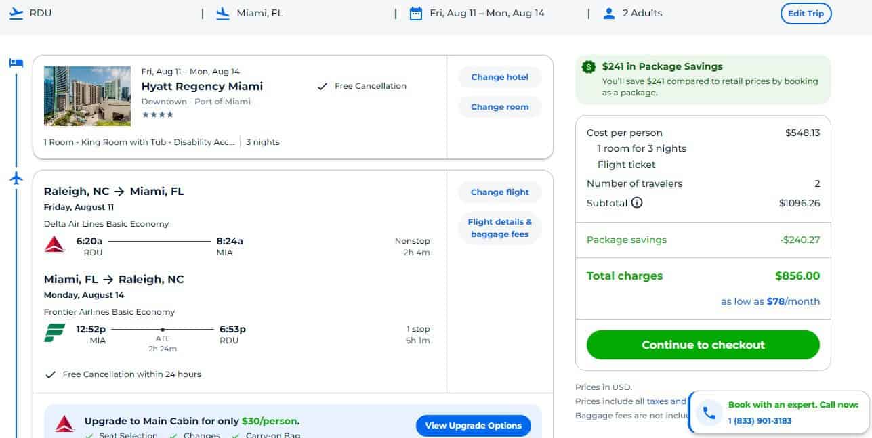Click the four-star rating of Hyatt Regency

click(x=157, y=115)
